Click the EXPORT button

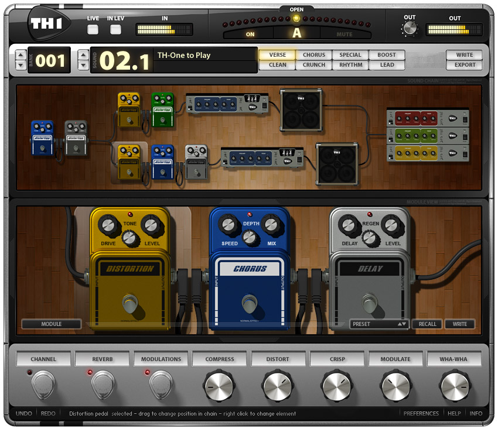coord(465,65)
